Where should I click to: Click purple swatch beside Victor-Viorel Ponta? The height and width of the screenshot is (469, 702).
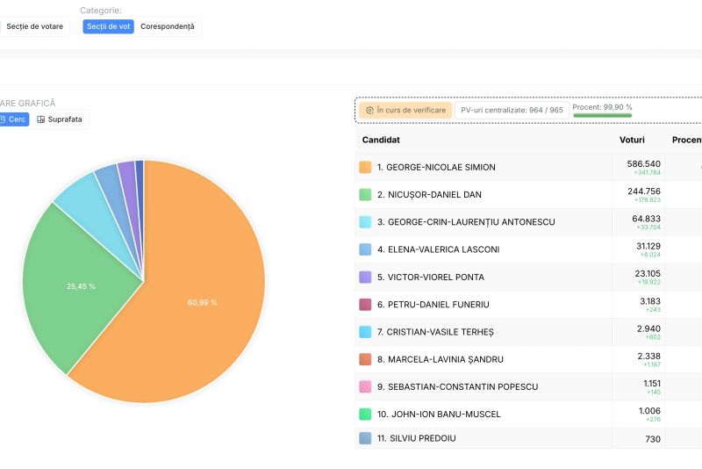(365, 277)
